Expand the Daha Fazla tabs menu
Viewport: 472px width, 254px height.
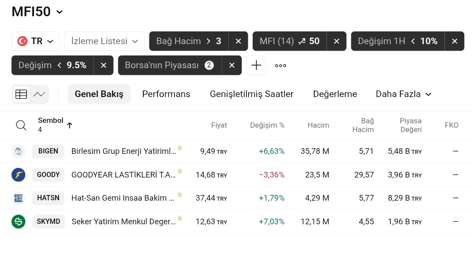coord(403,94)
